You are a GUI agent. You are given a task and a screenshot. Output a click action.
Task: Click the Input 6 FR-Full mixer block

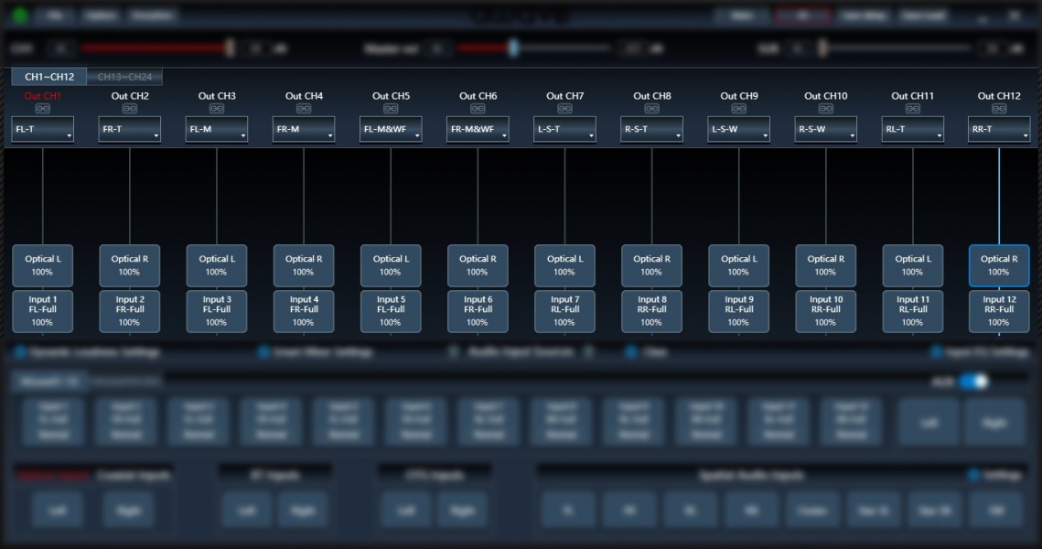(478, 311)
